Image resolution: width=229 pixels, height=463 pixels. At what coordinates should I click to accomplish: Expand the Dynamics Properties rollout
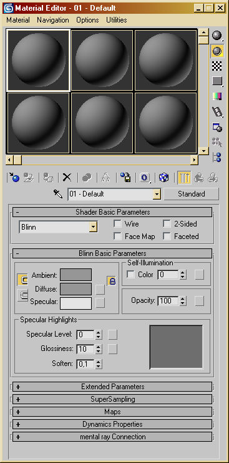click(112, 424)
